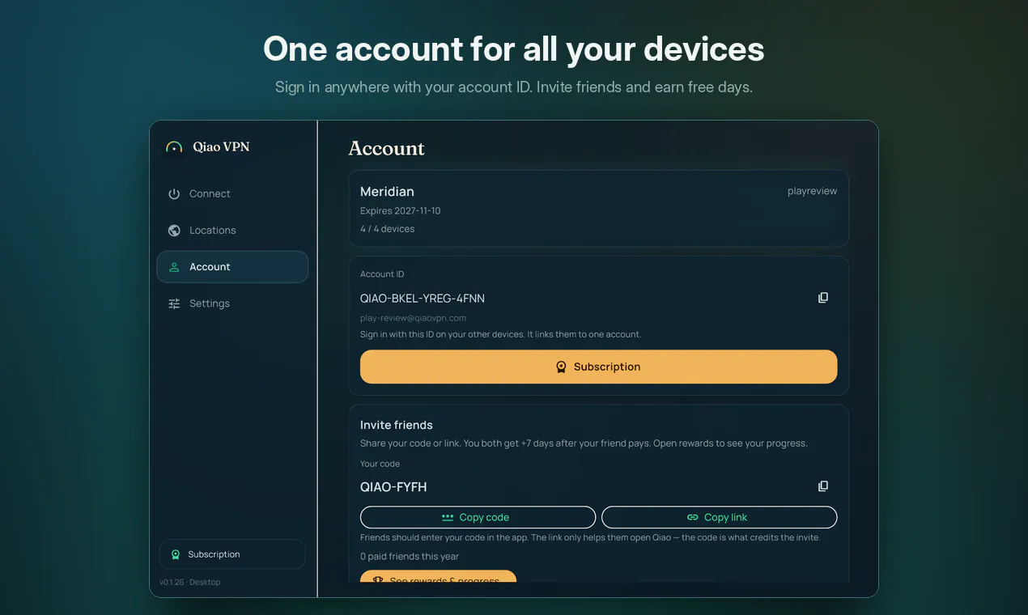
Task: Click the orange Subscription button
Action: (599, 367)
